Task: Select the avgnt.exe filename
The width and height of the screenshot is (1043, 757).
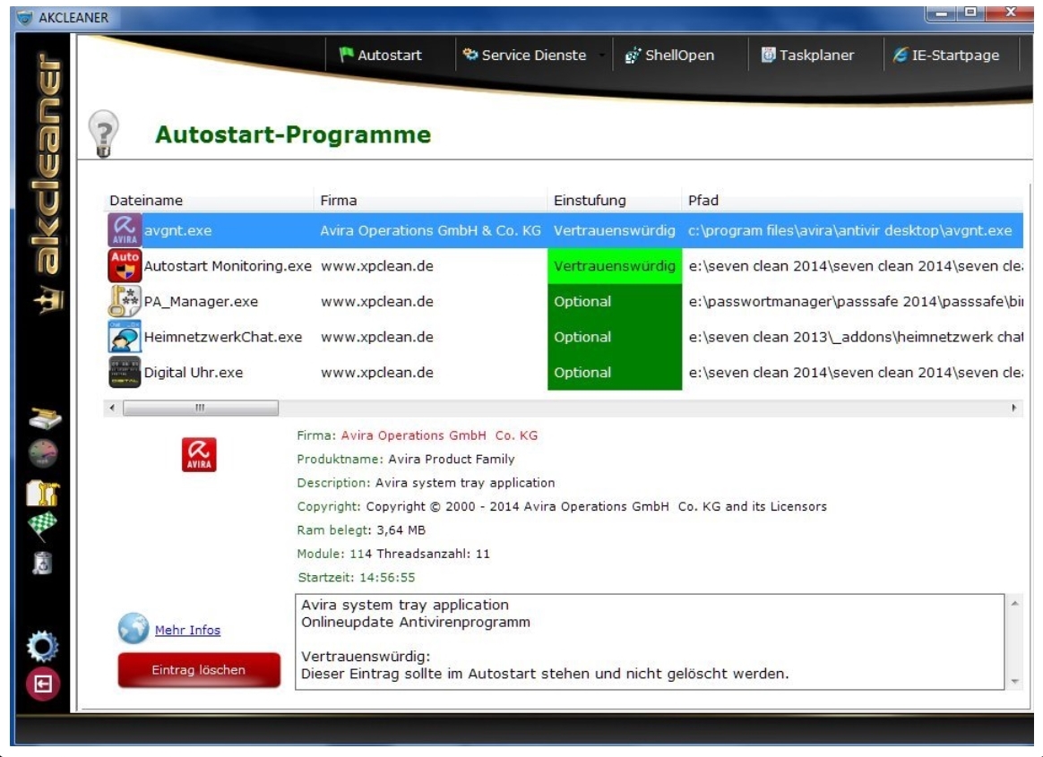Action: pyautogui.click(x=177, y=230)
